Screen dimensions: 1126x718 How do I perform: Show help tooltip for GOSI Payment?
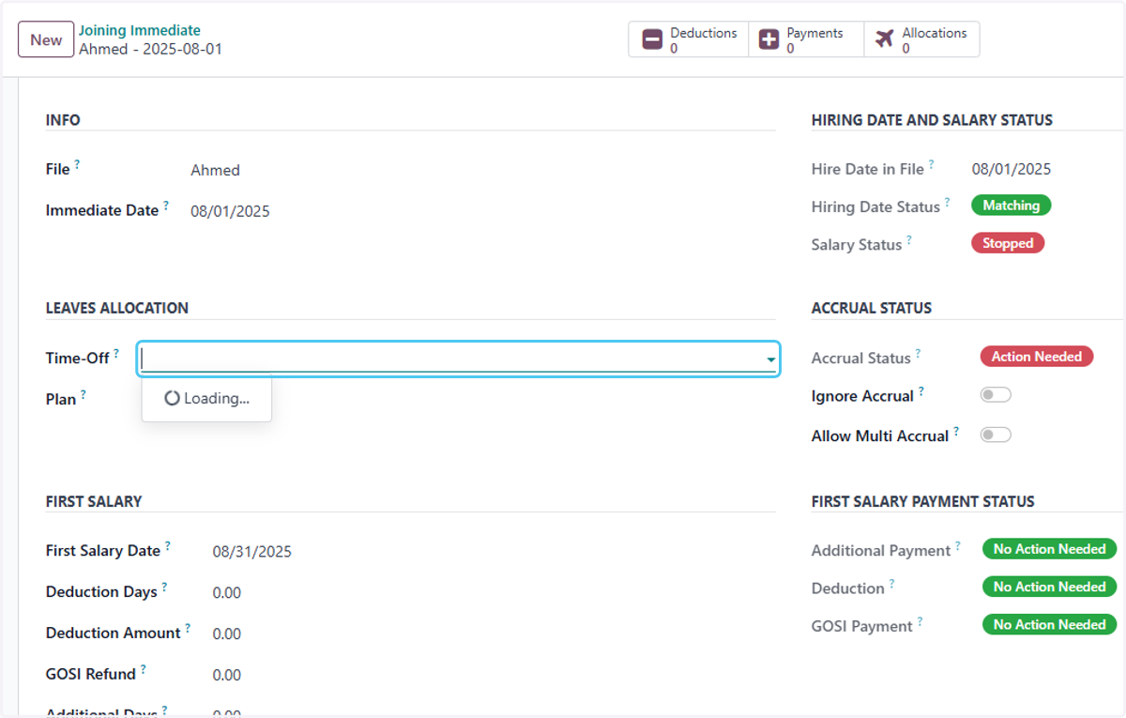pos(920,620)
